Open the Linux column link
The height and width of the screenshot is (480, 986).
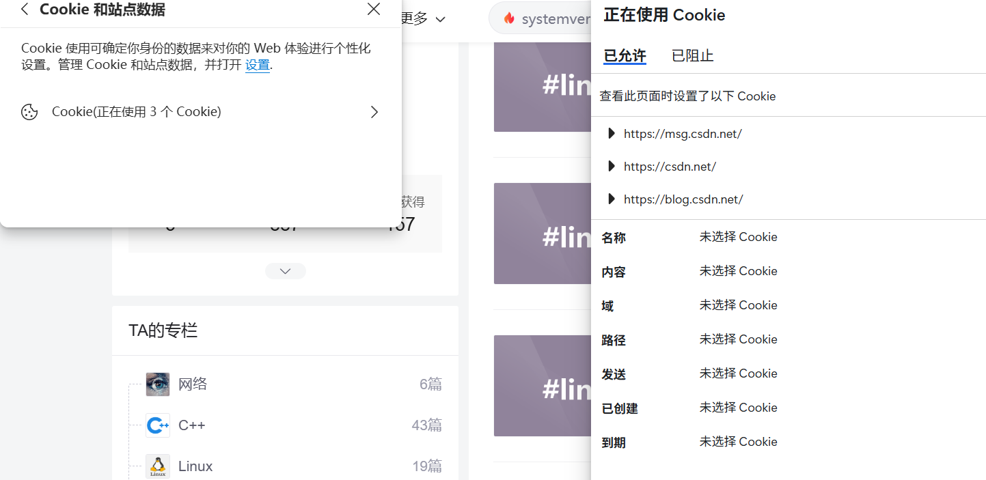(195, 466)
